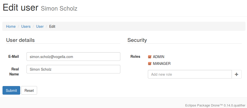
Task: Focus the Real Name input field
Action: pos(73,69)
